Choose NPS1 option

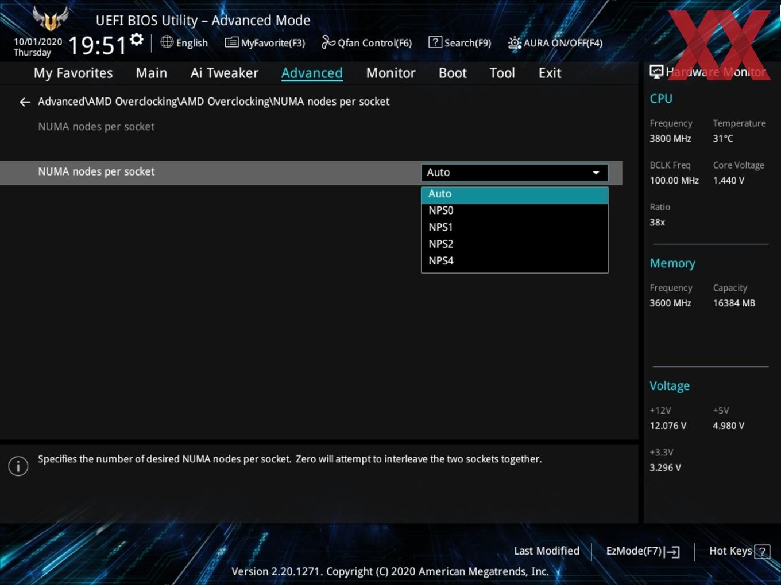(515, 227)
